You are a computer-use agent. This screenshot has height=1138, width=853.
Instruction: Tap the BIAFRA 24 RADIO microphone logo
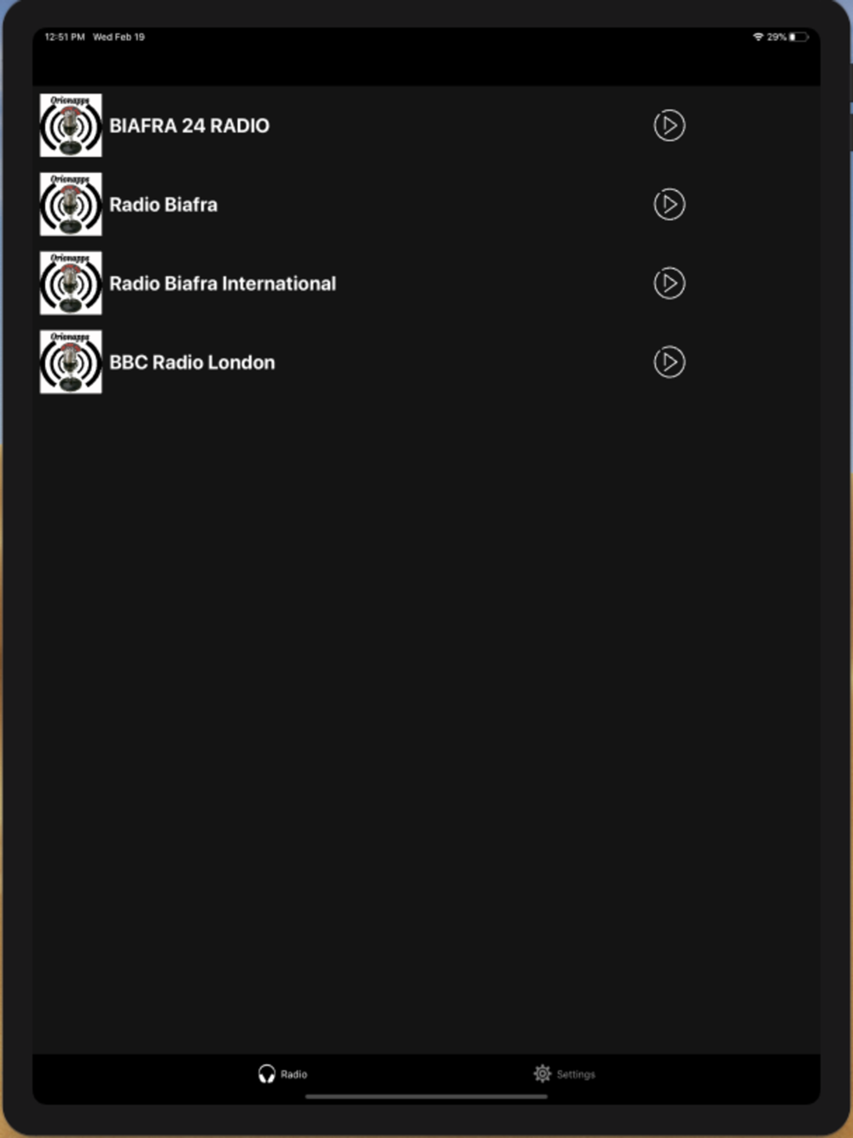(71, 125)
